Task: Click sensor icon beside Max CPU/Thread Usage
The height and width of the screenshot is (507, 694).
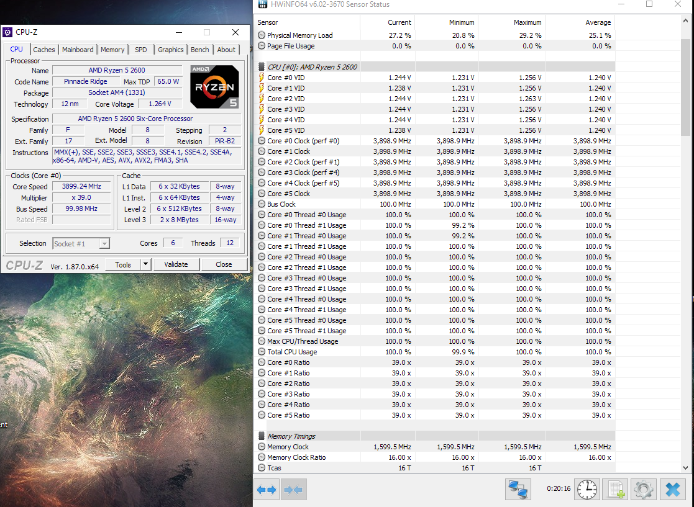Action: pos(262,341)
